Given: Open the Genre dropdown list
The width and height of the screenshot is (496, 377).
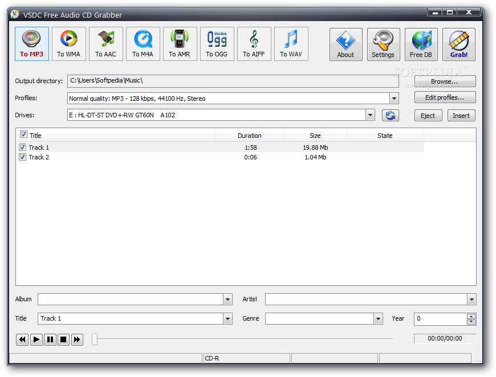Looking at the screenshot, I should 379,318.
